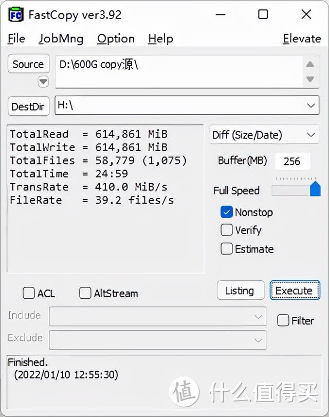
Task: Open the JobMng menu
Action: pos(61,39)
